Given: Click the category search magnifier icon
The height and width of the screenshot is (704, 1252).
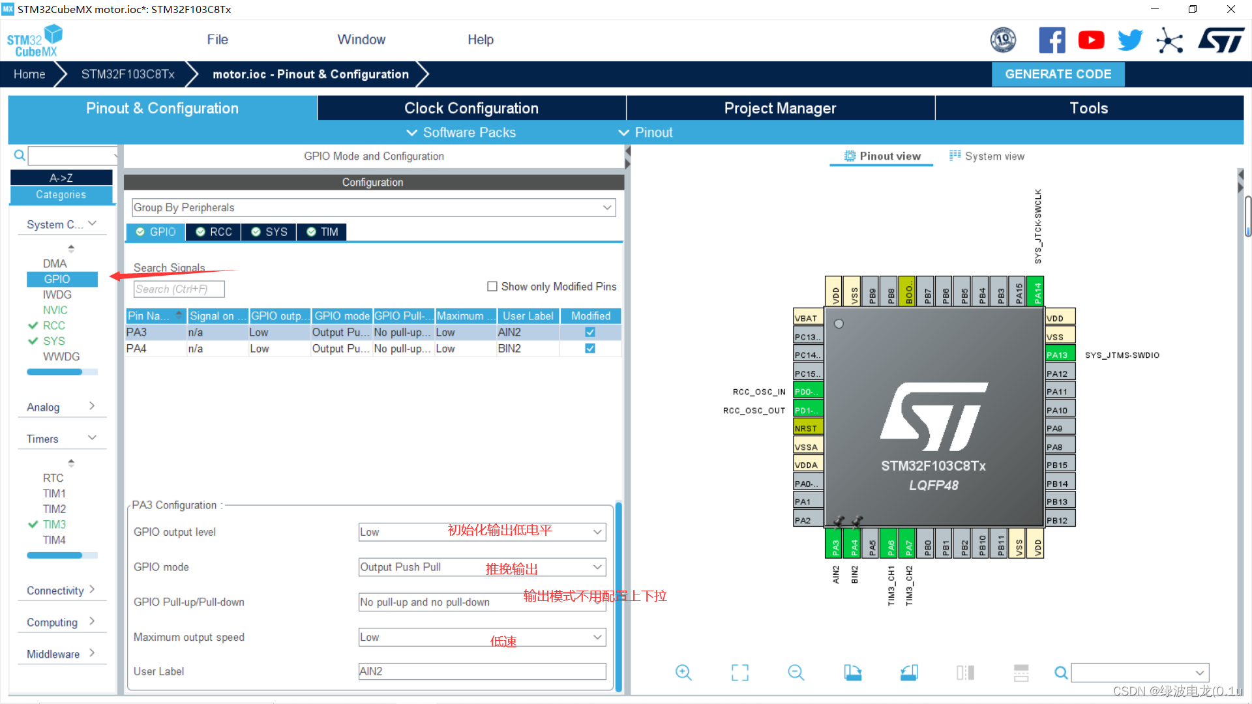Looking at the screenshot, I should click(x=20, y=155).
